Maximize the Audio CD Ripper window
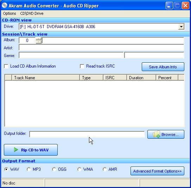Viewport: 191px width, 188px height. [177, 6]
